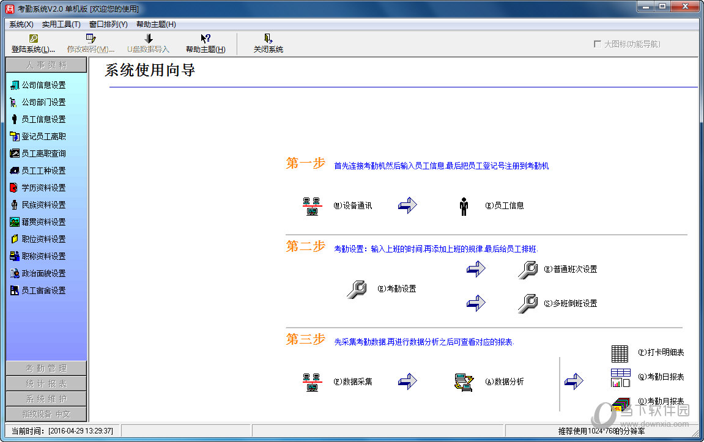Open 学历资料设置 icon in sidebar
Screen dimensions: 704x442
pyautogui.click(x=14, y=188)
